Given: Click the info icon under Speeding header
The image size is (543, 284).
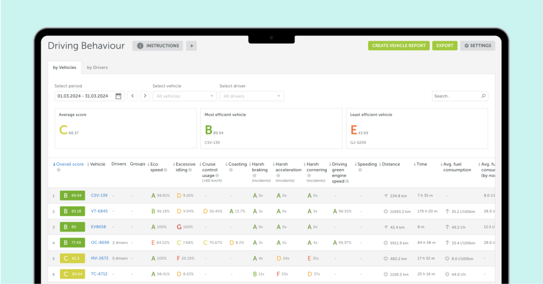Looking at the screenshot, I should (360, 170).
